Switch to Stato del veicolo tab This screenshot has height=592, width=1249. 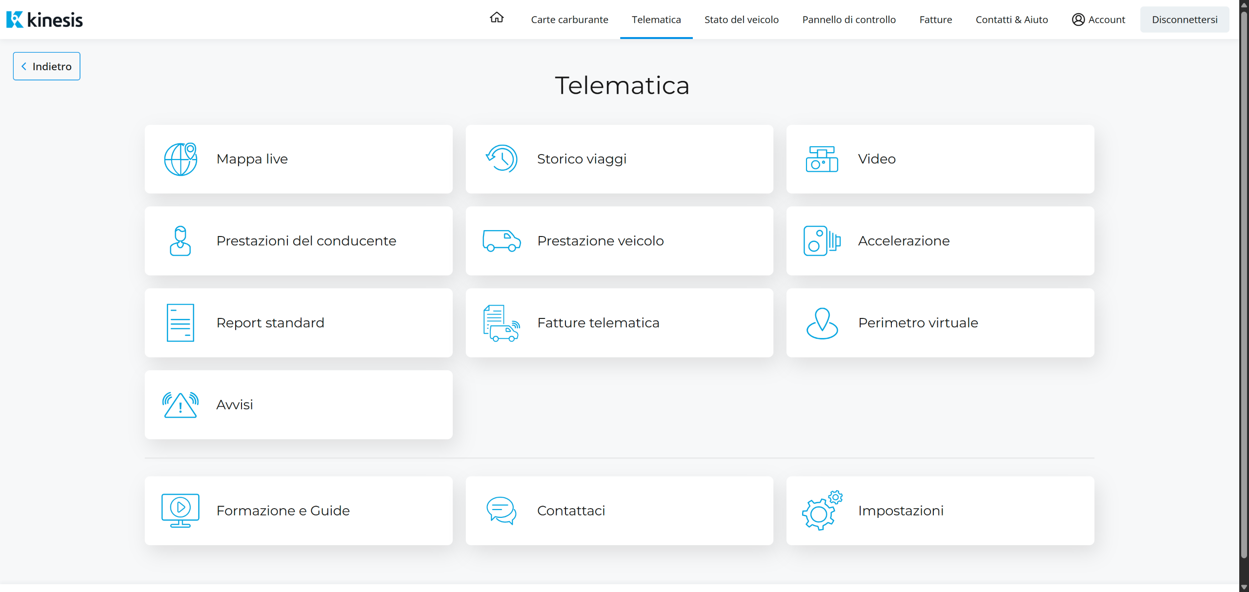741,20
